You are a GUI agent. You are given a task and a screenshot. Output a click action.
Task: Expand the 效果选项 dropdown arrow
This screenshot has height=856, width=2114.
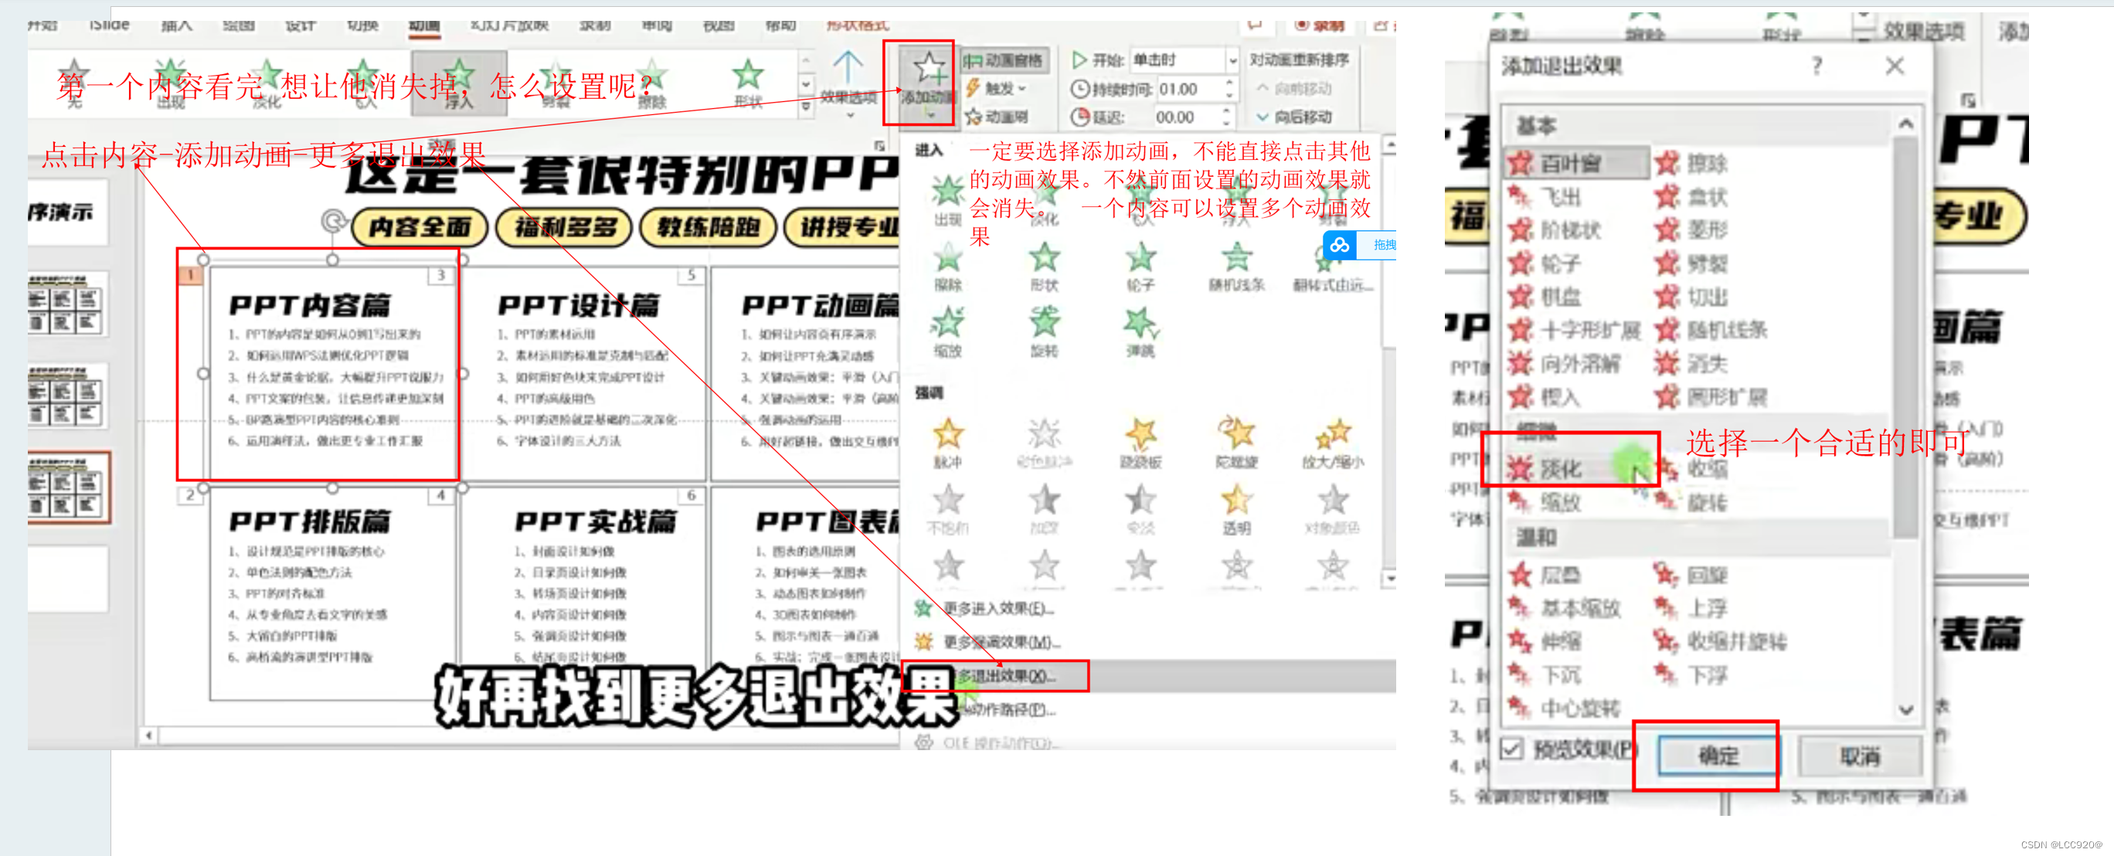click(849, 116)
